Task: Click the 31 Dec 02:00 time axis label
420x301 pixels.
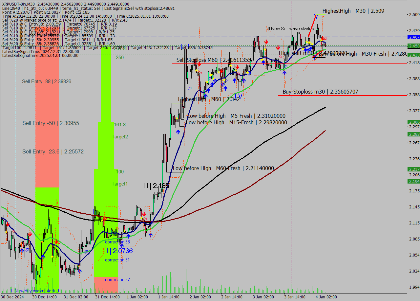Action: coord(75,297)
